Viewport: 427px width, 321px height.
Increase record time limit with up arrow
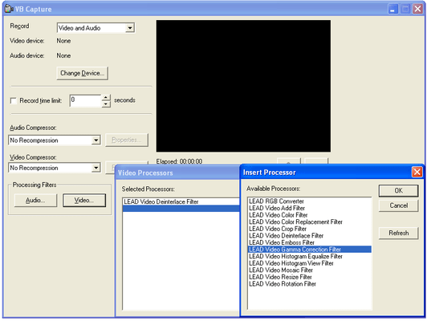106,97
